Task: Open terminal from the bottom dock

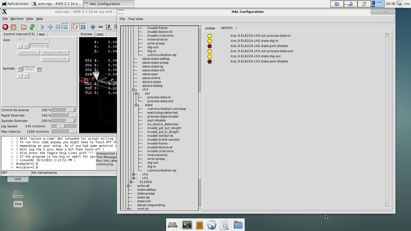Action: click(187, 225)
